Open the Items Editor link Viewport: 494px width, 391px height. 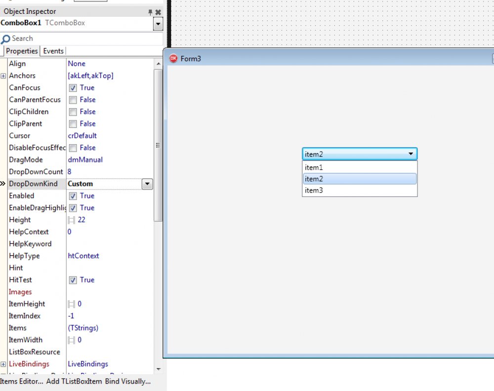[21, 381]
